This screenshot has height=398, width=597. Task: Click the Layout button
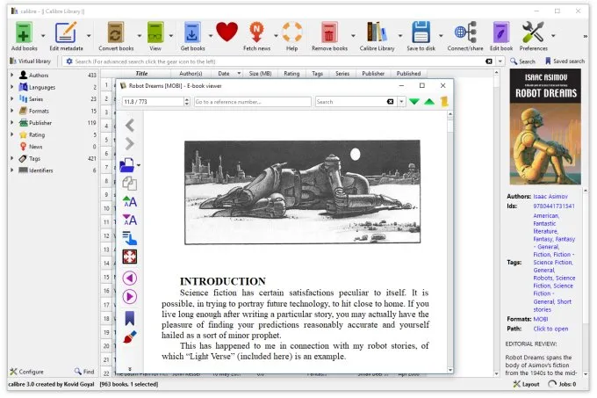pos(527,384)
